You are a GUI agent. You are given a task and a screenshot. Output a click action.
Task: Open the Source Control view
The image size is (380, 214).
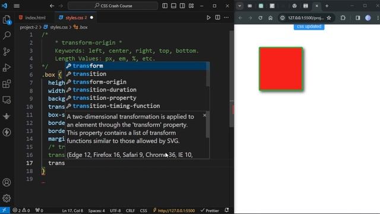coord(7,52)
